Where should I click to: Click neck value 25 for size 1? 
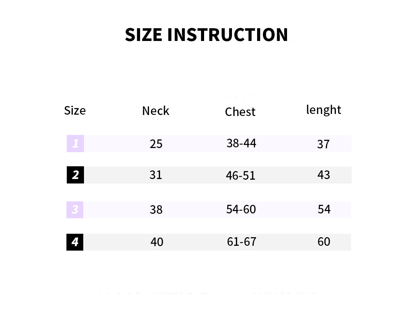click(156, 144)
